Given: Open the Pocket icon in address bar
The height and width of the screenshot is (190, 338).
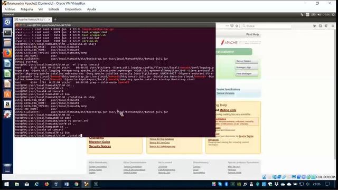Looking at the screenshot, I should pos(232,26).
